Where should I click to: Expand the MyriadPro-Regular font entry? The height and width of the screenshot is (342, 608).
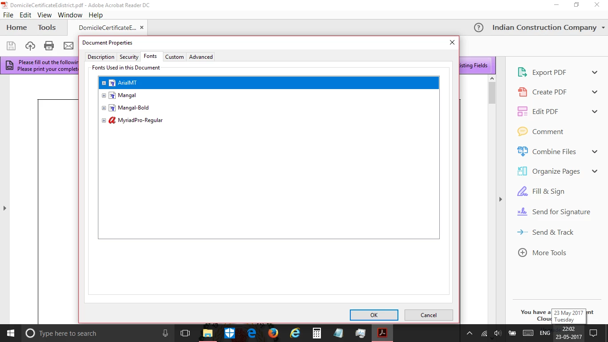pyautogui.click(x=104, y=120)
